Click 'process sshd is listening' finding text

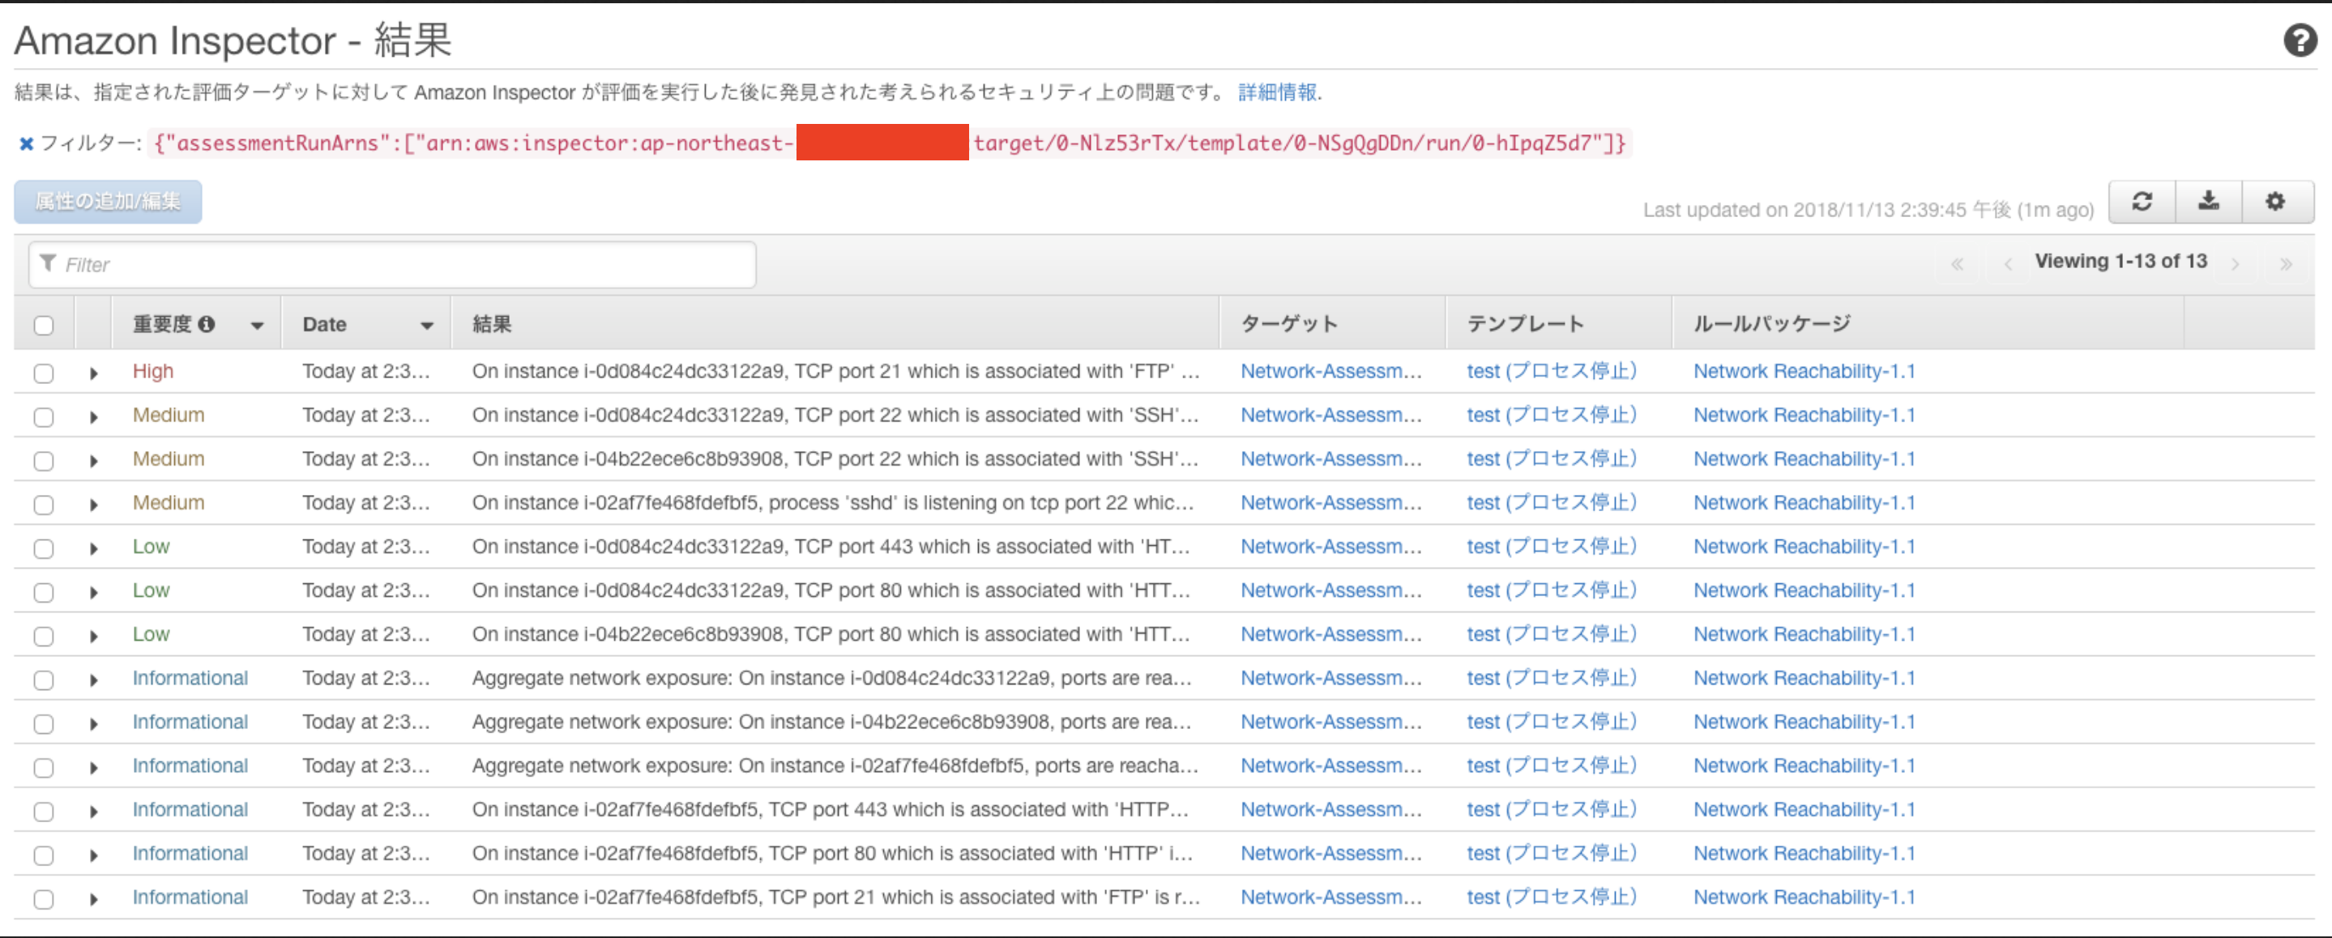[x=833, y=502]
